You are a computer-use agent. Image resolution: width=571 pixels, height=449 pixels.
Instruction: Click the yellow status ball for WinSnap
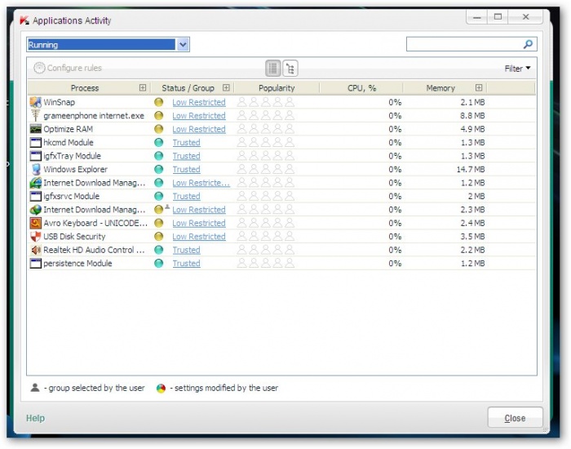158,102
